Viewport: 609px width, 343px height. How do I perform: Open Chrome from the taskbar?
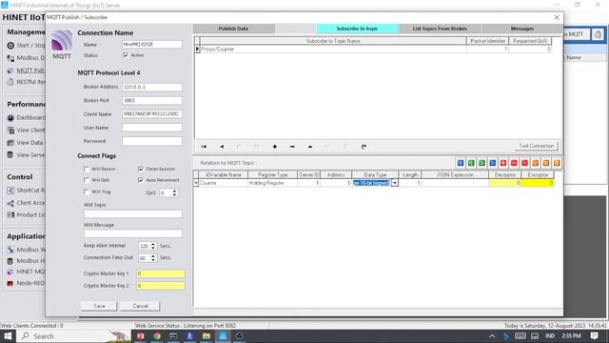[x=157, y=336]
